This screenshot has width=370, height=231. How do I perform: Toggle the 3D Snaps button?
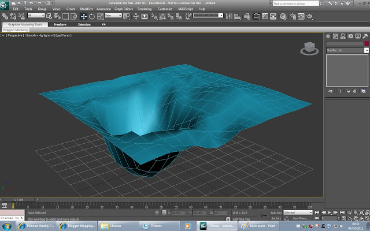[x=154, y=16]
